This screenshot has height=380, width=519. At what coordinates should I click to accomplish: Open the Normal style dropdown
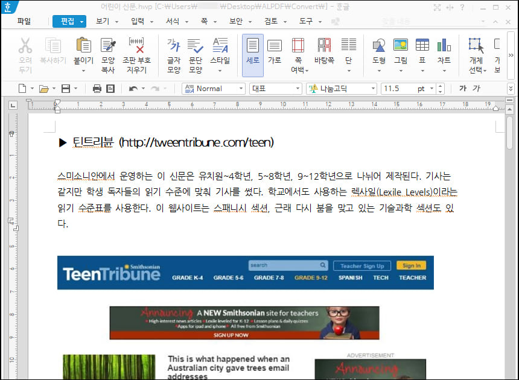(240, 88)
